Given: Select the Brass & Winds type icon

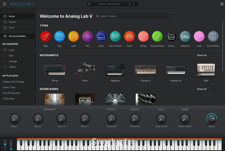Looking at the screenshot, I should point(157,36).
